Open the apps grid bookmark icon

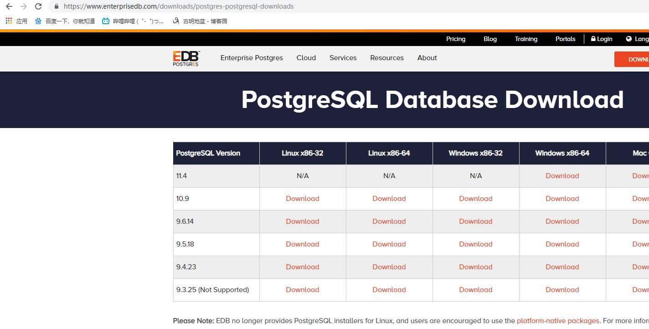pos(9,21)
